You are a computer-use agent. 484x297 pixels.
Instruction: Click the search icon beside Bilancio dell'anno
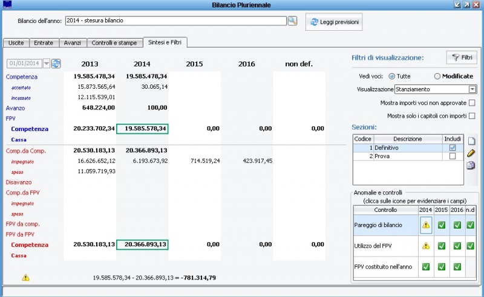tap(292, 21)
